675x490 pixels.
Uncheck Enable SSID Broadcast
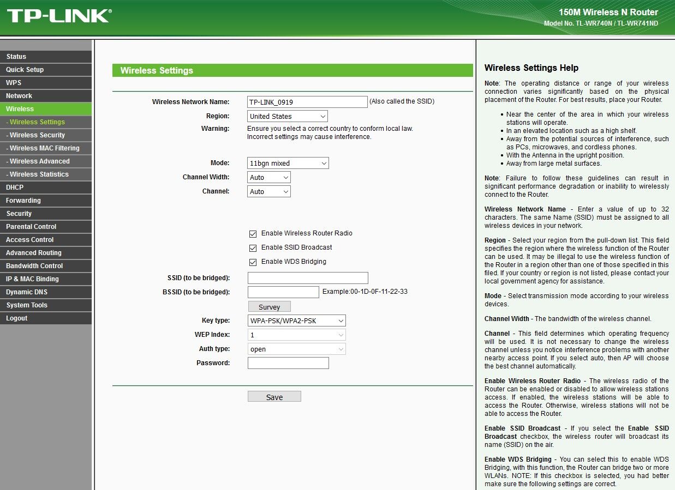pyautogui.click(x=253, y=248)
